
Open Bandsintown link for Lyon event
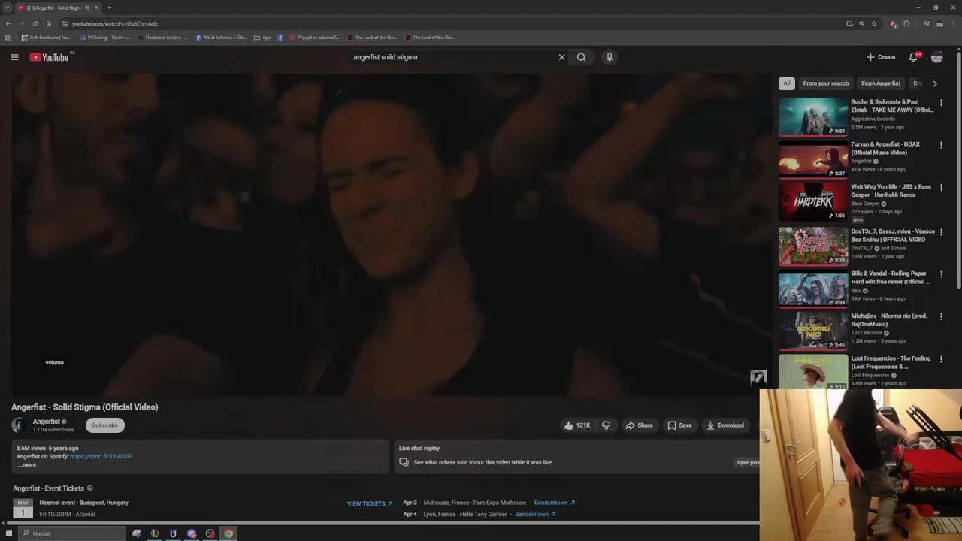click(535, 515)
